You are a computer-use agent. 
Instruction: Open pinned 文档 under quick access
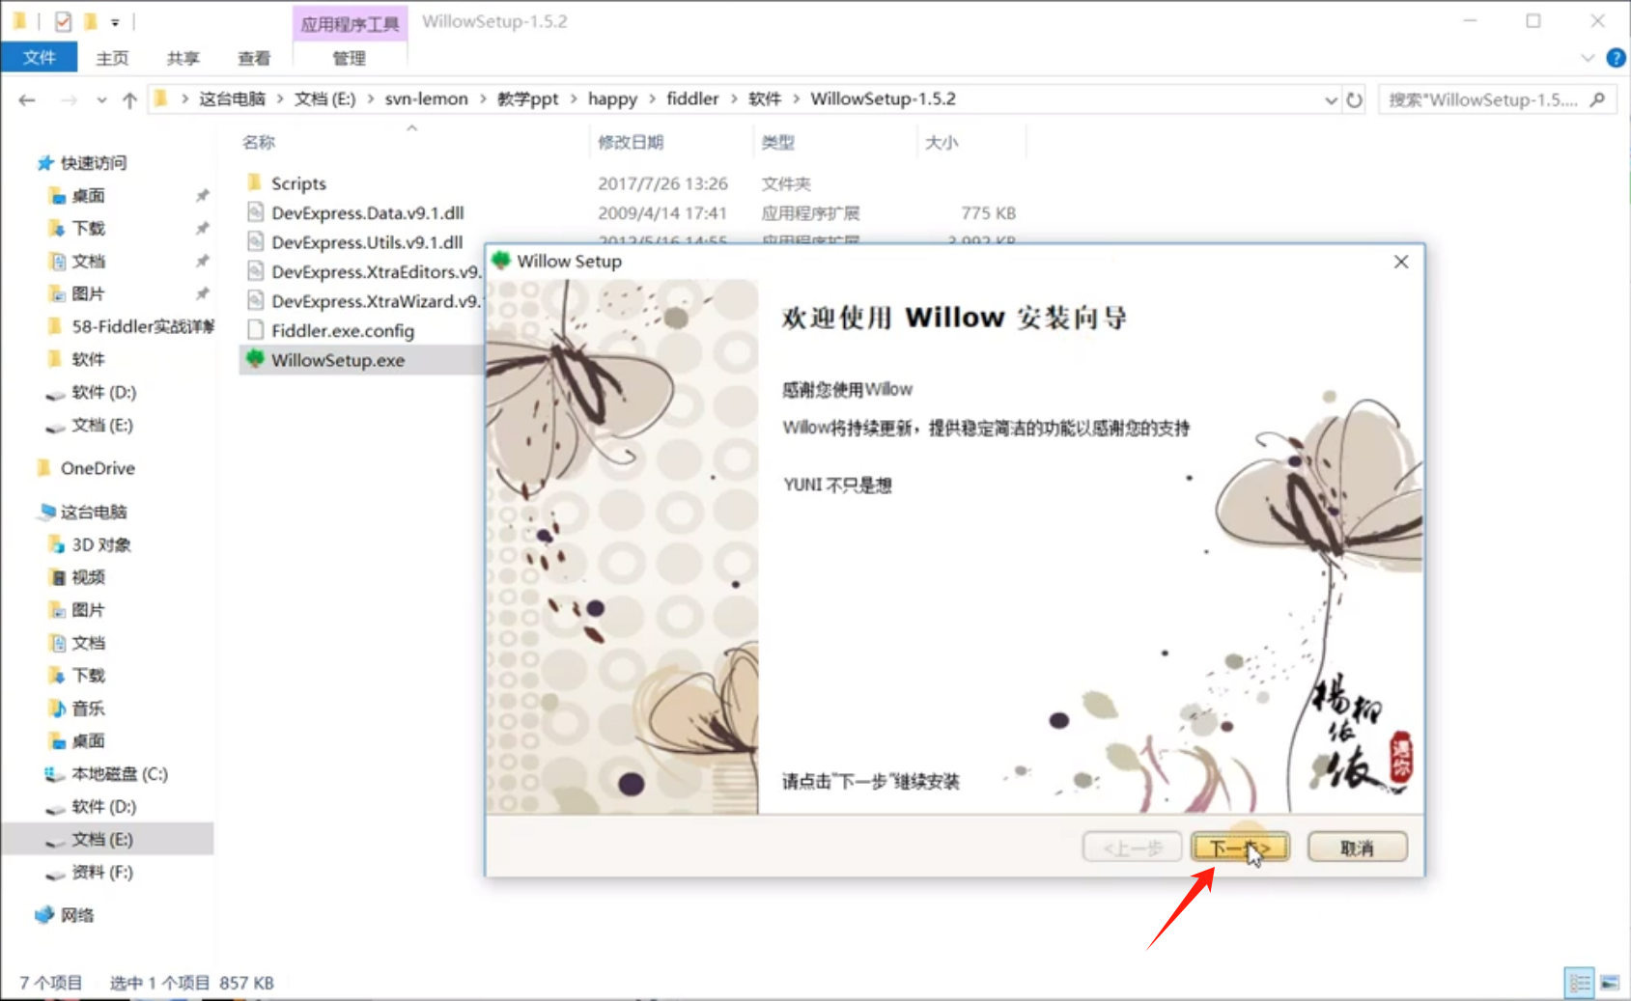tap(88, 262)
